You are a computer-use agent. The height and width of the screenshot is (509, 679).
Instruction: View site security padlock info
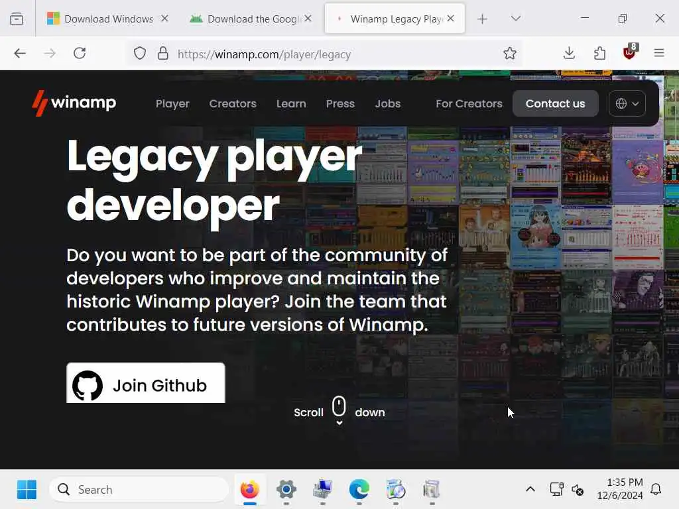163,54
